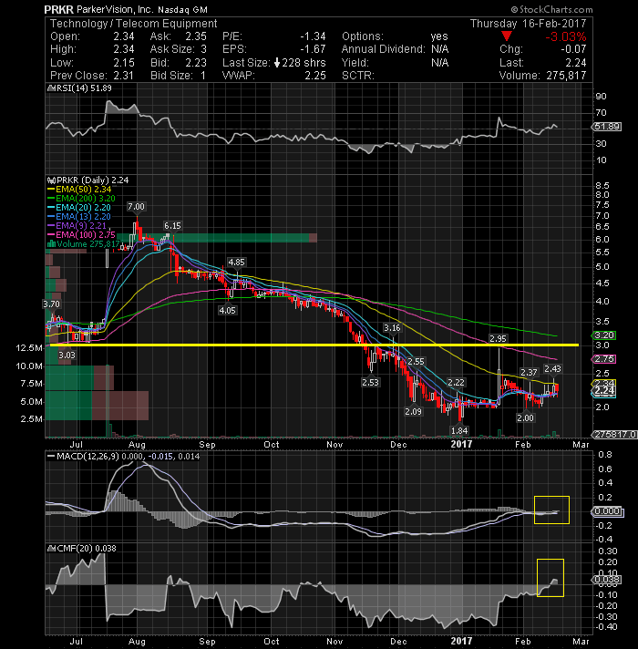
Task: Click the 2.53 price label
Action: point(370,383)
